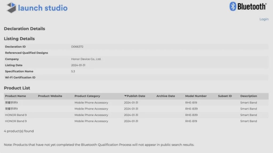Select Listing Date value 2024-01-31
This screenshot has height=153, width=273.
[78, 65]
